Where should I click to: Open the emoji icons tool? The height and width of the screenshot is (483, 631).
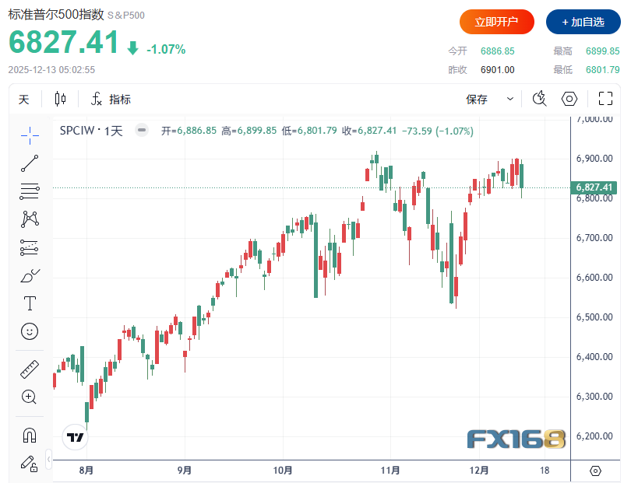pos(30,331)
